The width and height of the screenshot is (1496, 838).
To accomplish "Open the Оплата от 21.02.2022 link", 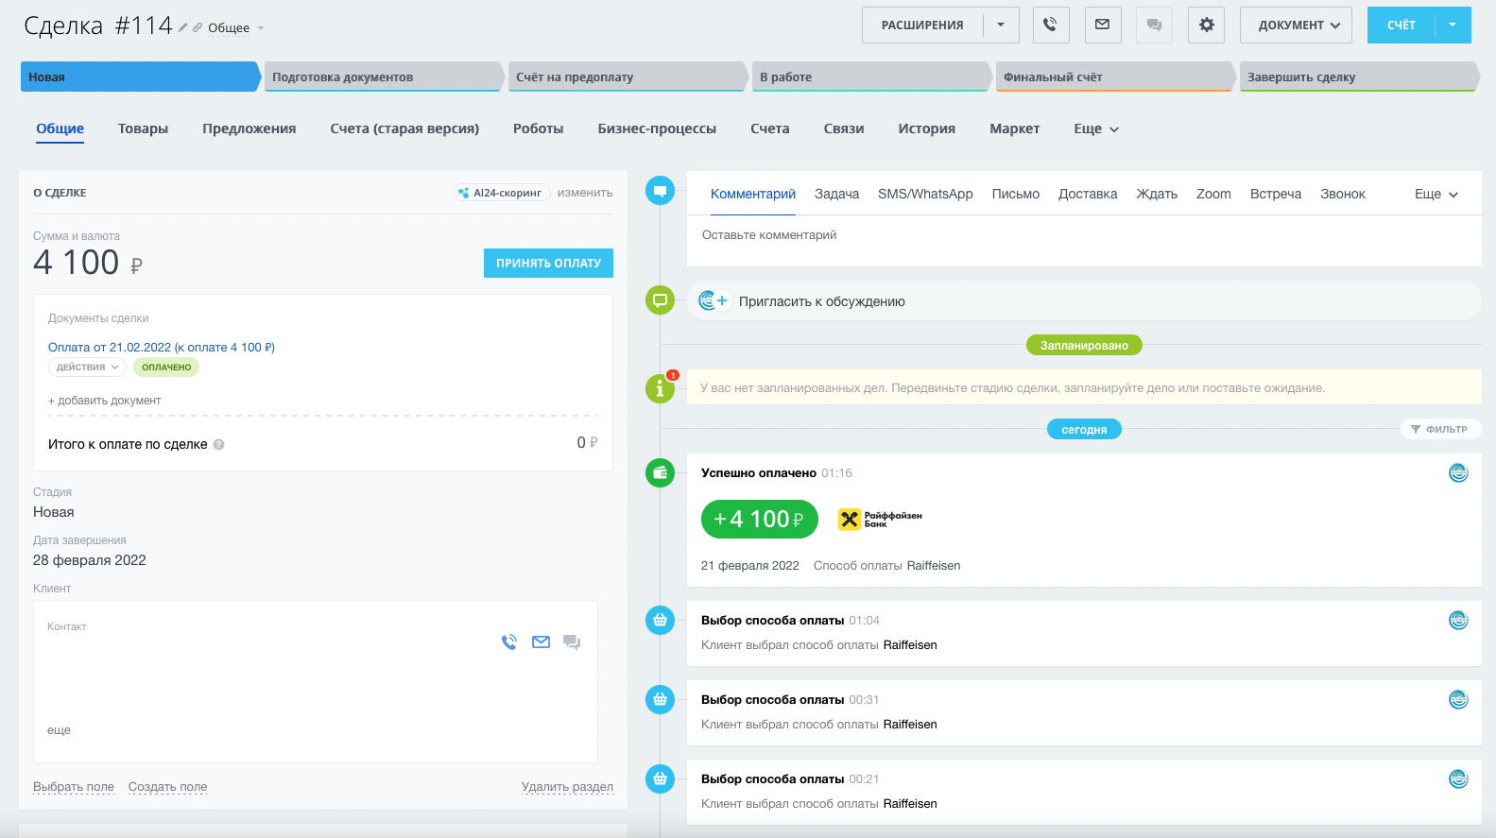I will click(x=161, y=348).
